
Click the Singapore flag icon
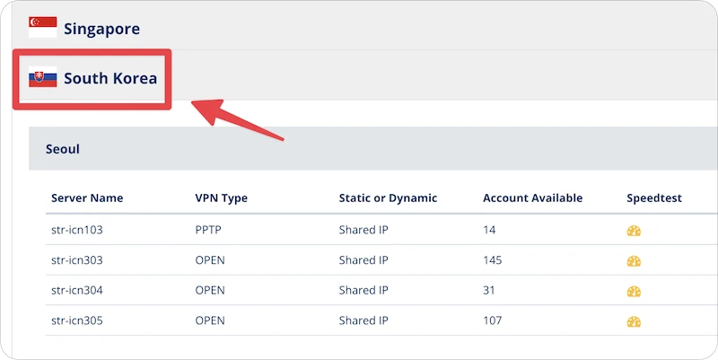click(42, 28)
